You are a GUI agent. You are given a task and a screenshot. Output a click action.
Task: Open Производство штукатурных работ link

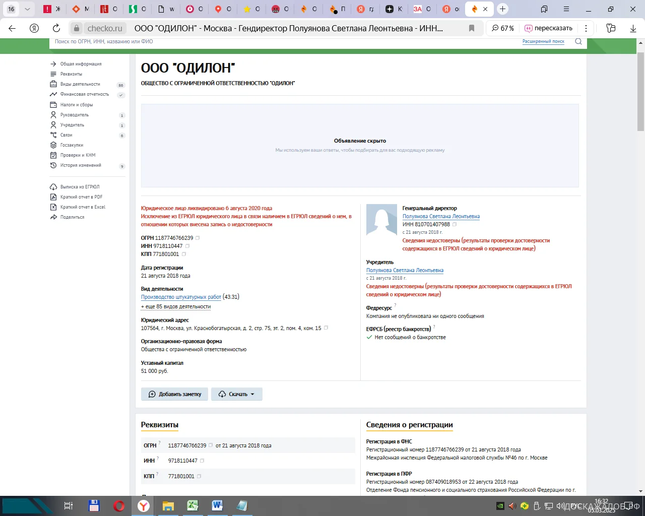181,297
